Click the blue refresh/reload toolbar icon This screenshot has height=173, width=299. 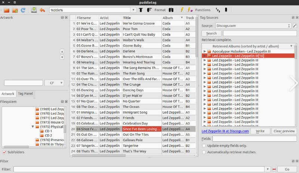click(23, 10)
